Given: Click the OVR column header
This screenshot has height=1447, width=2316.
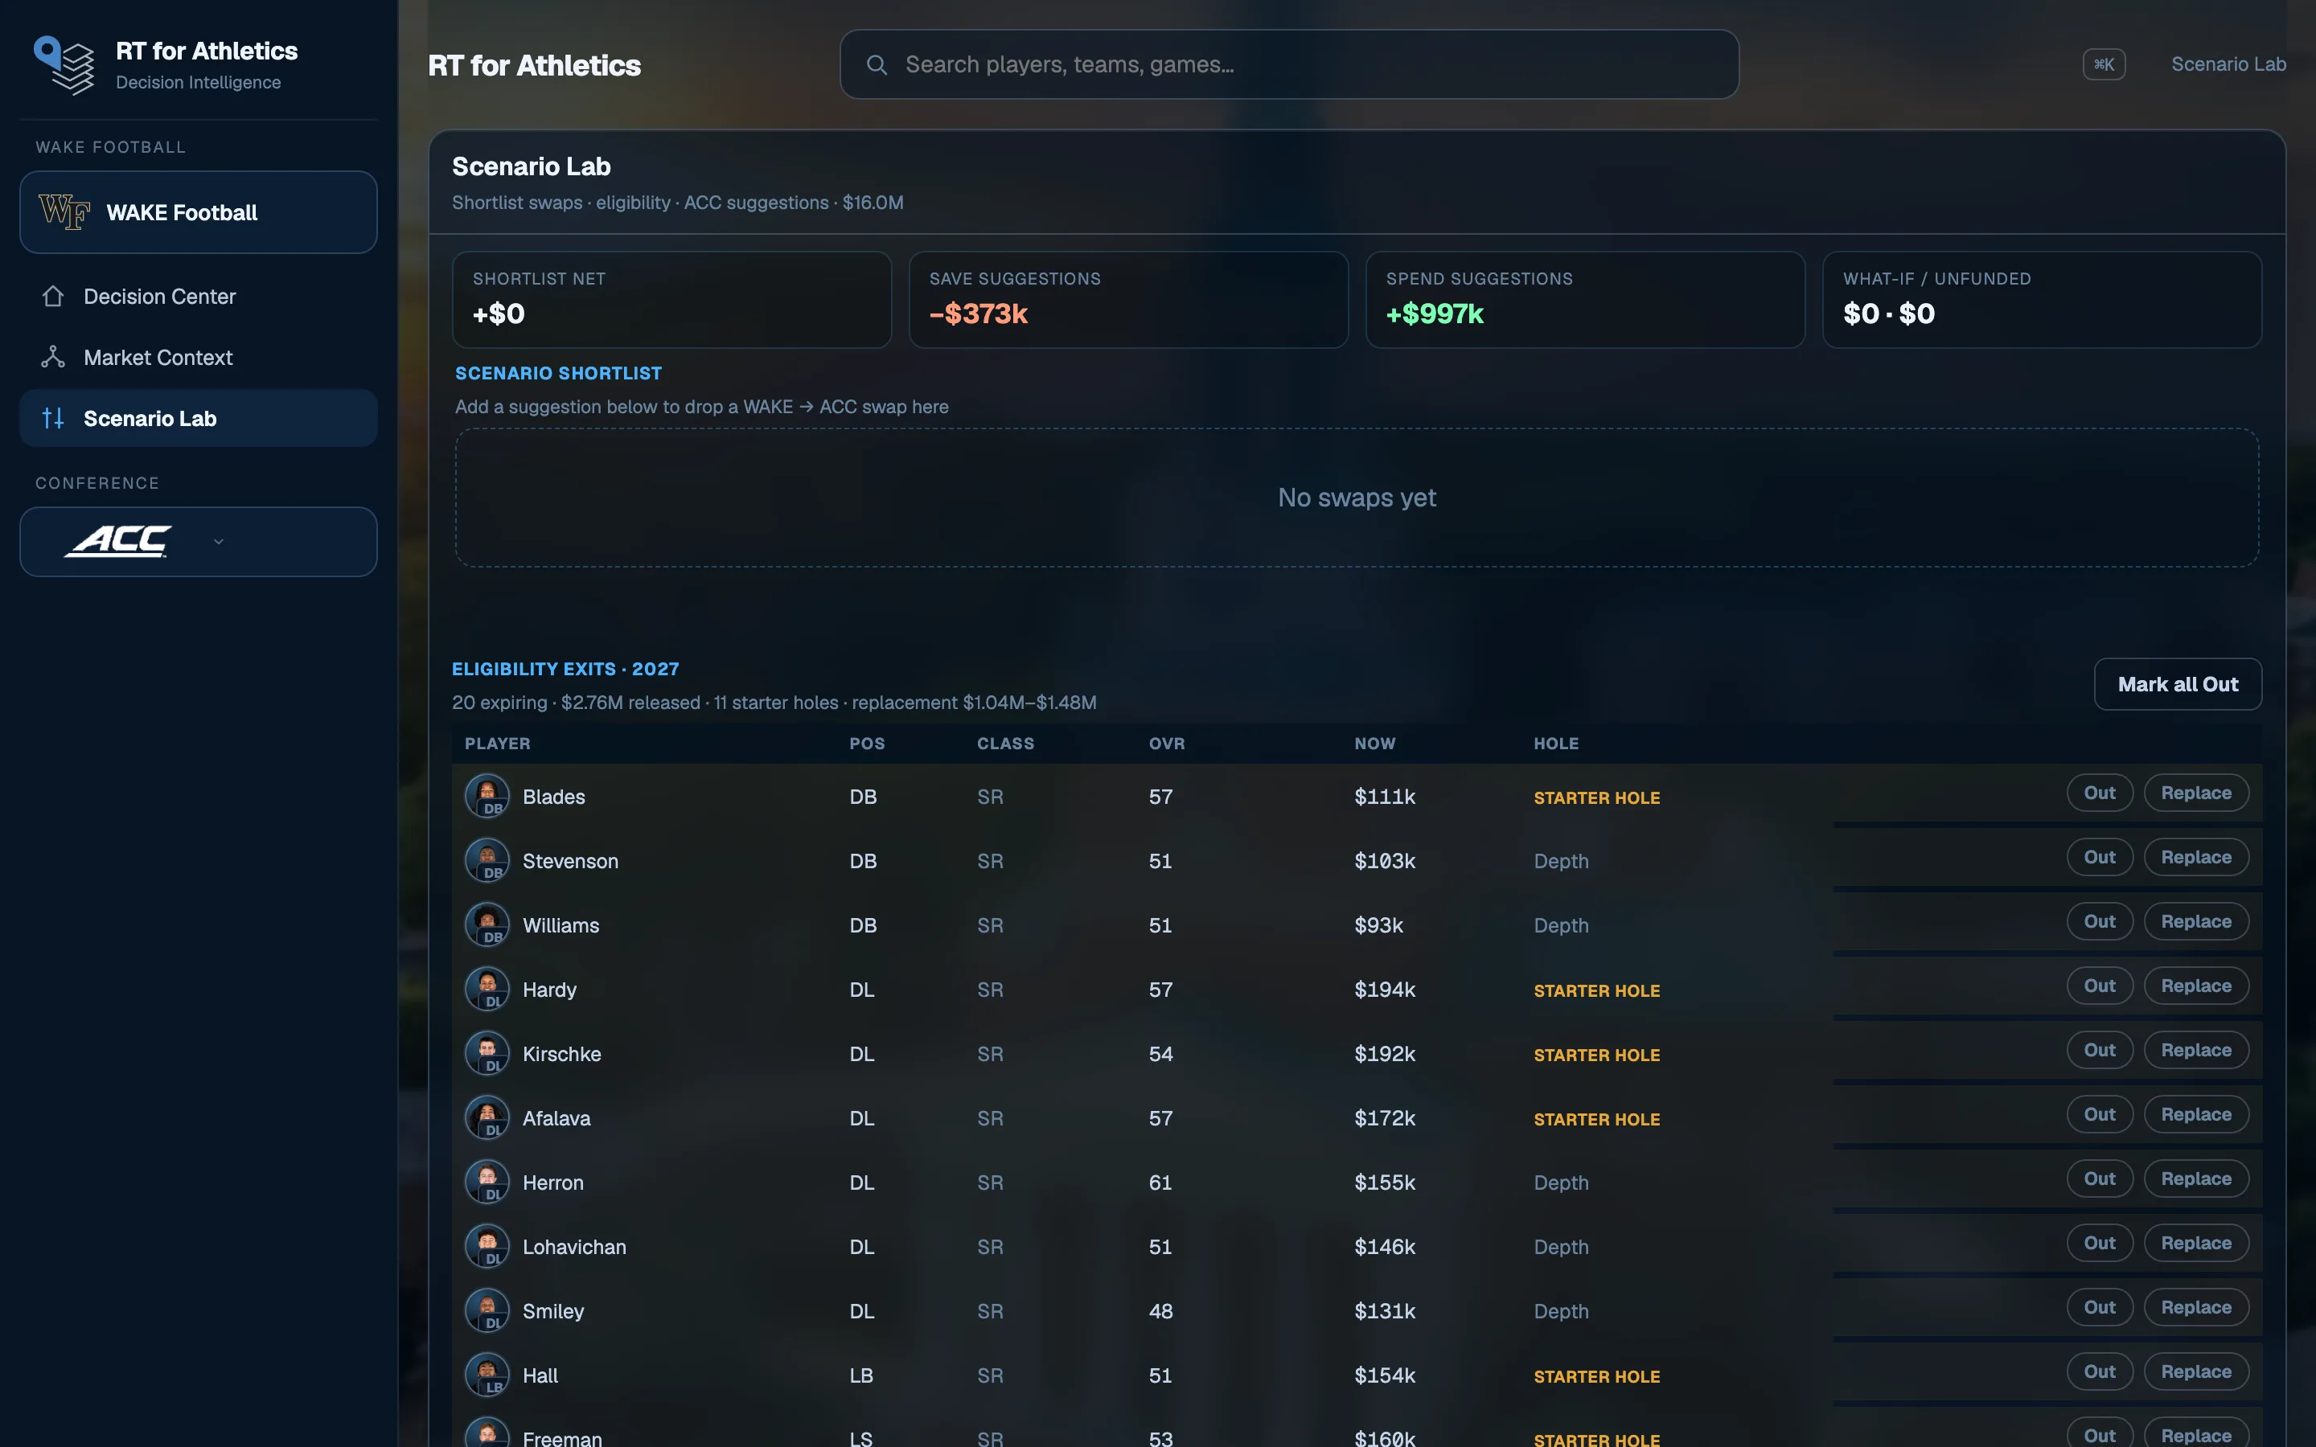Looking at the screenshot, I should (x=1167, y=744).
